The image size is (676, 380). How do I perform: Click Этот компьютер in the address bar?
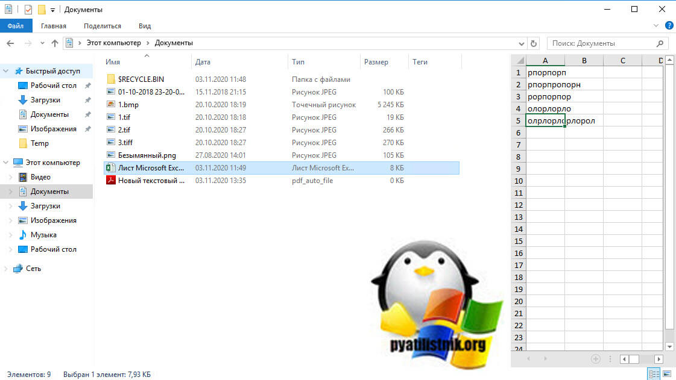pos(114,43)
